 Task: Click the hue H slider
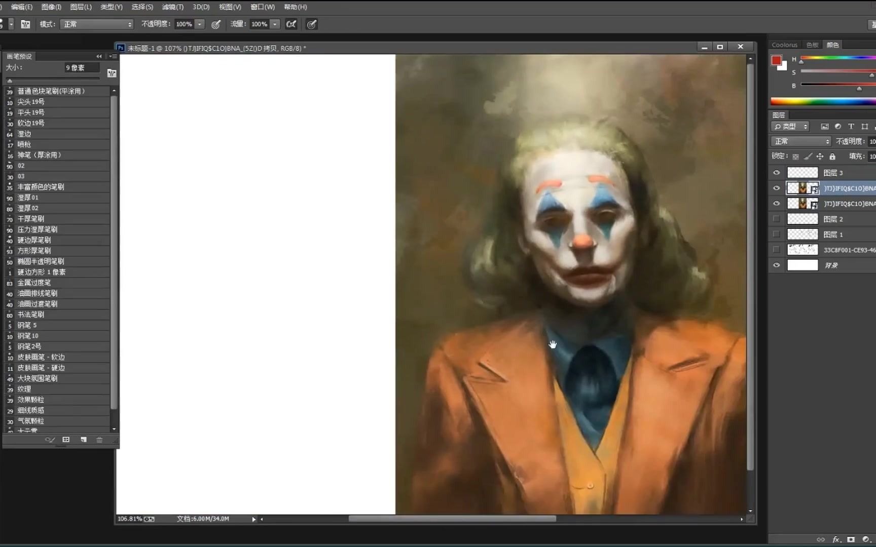coord(838,58)
